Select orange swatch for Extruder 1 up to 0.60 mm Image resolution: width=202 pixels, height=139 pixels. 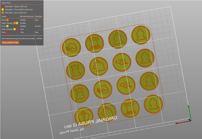pyautogui.click(x=3, y=13)
